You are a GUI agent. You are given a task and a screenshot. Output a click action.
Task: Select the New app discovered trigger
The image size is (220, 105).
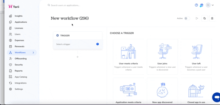162,92
